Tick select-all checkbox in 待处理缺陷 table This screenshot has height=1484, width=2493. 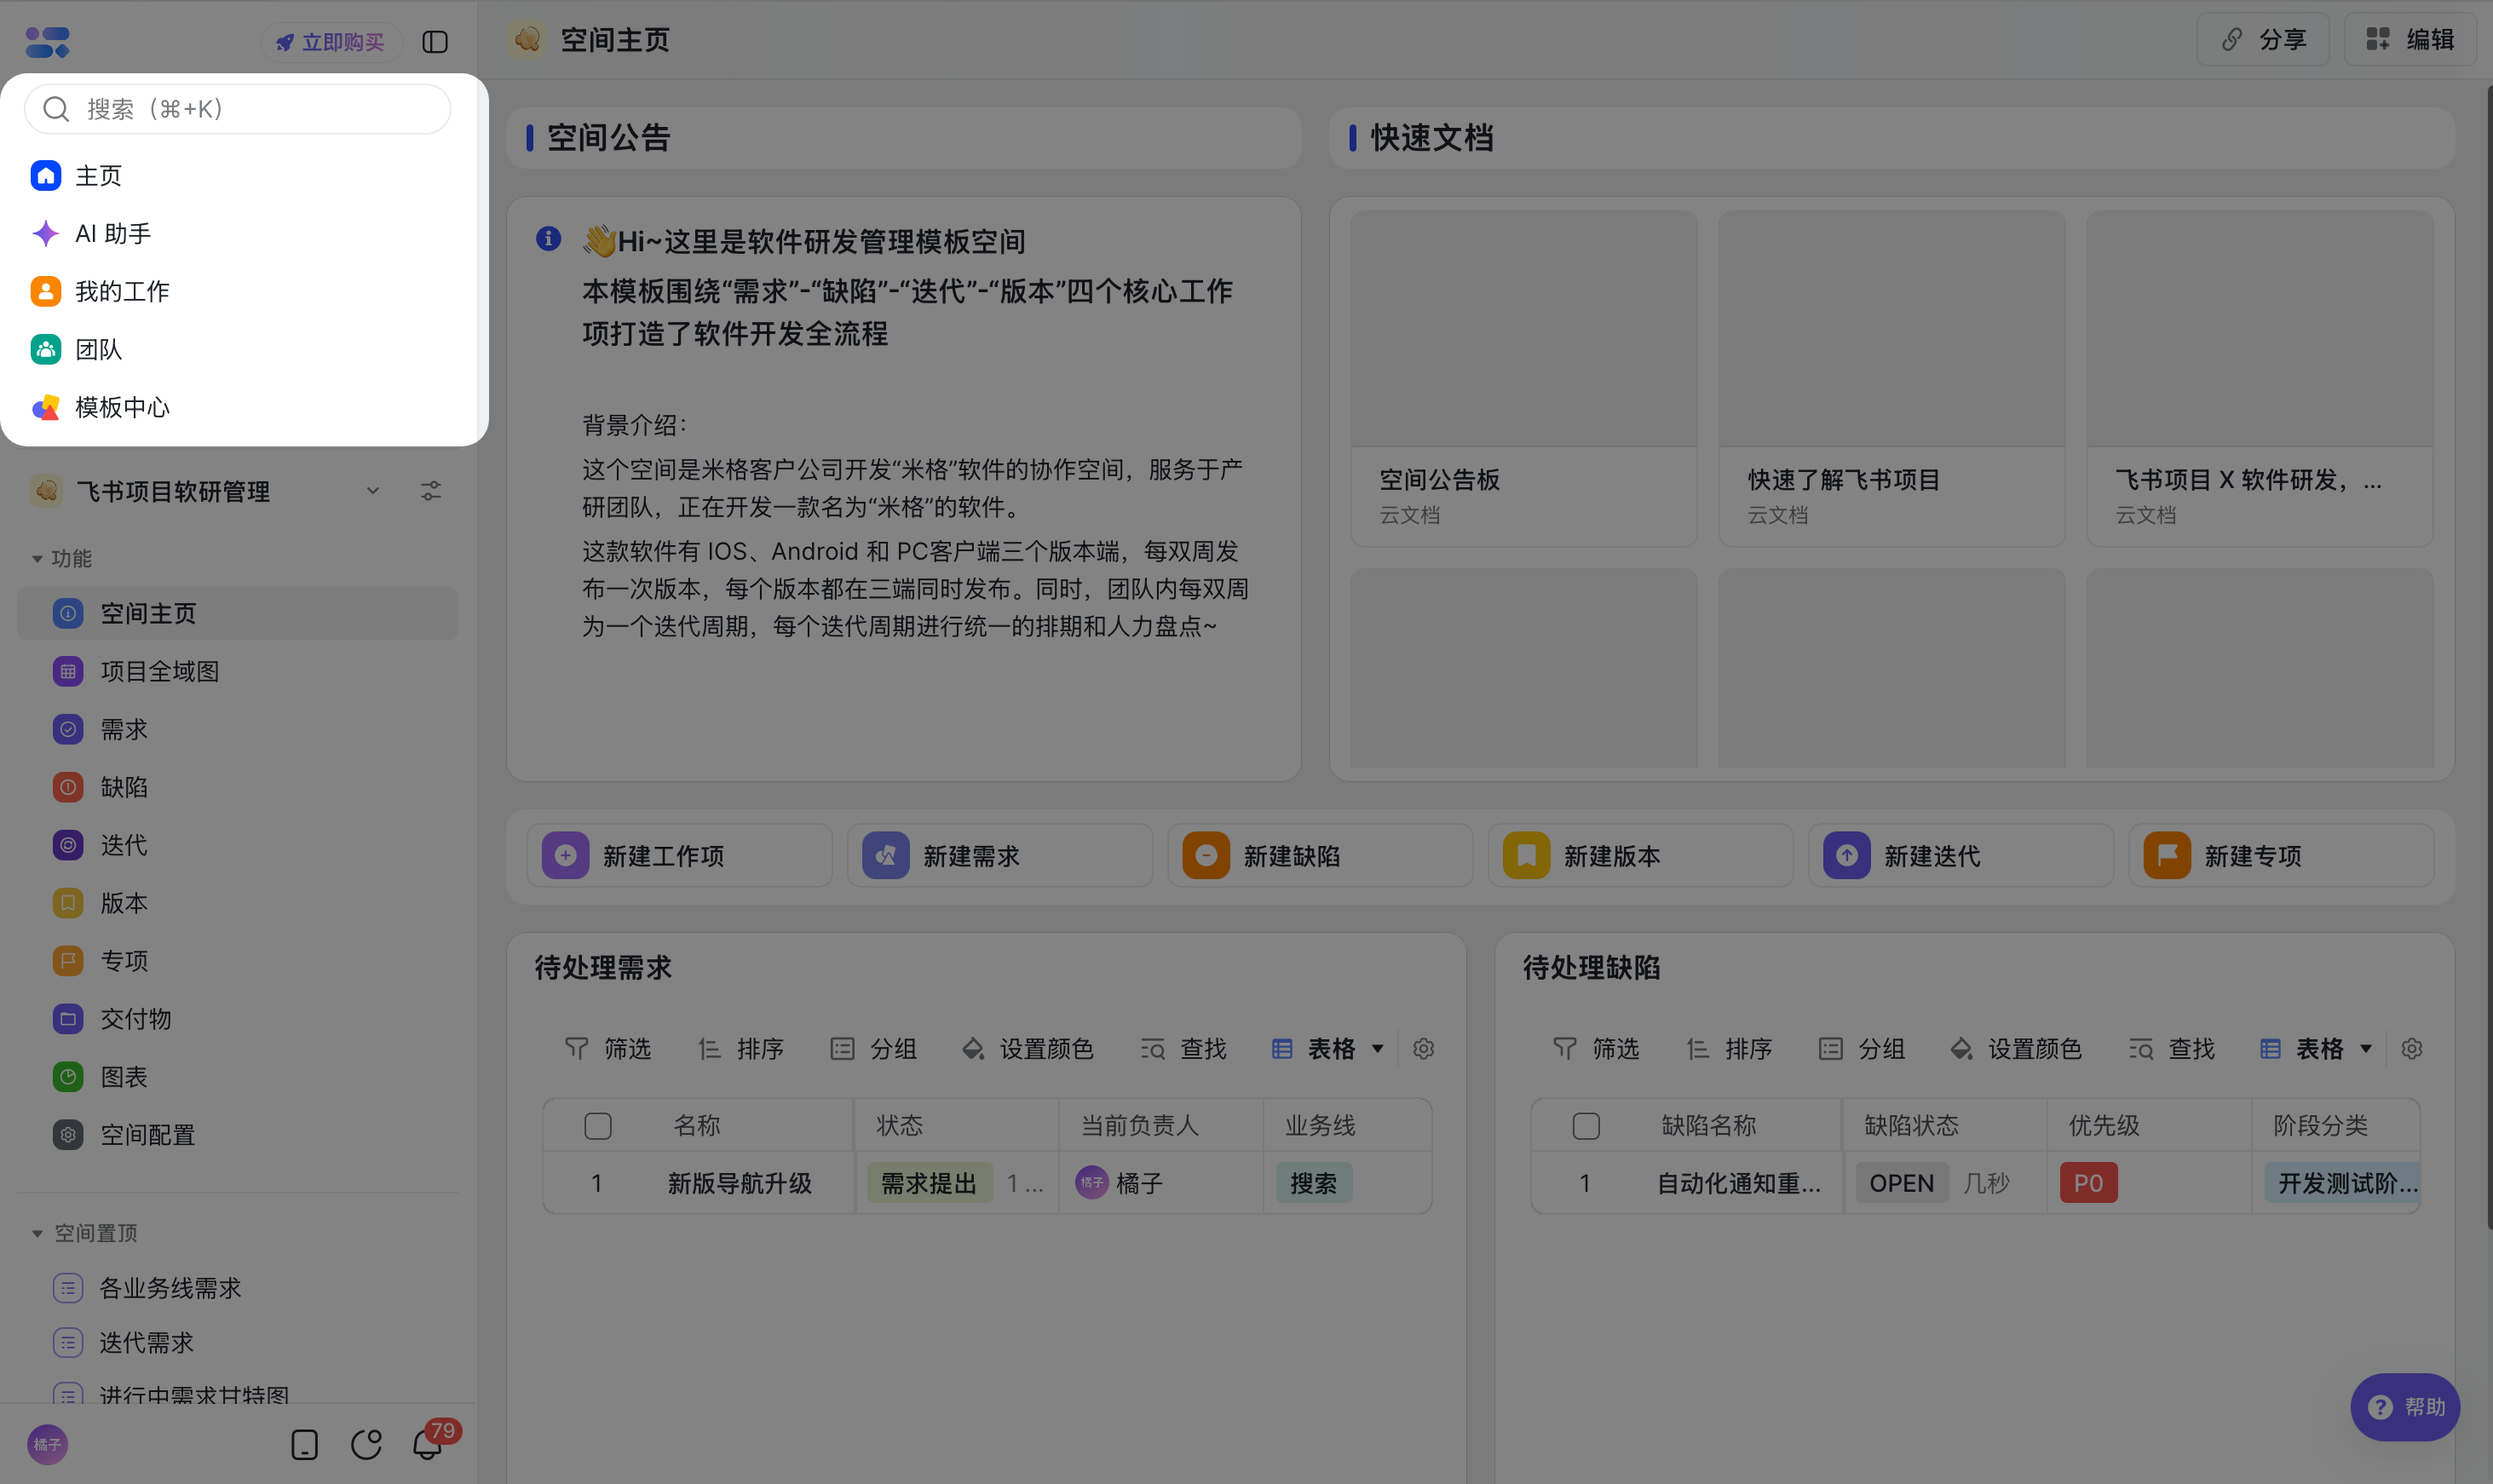click(1586, 1126)
